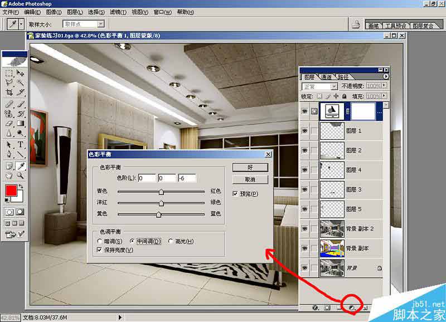The height and width of the screenshot is (322, 446).
Task: Hide layer 图层 2 via eye icon
Action: [304, 150]
